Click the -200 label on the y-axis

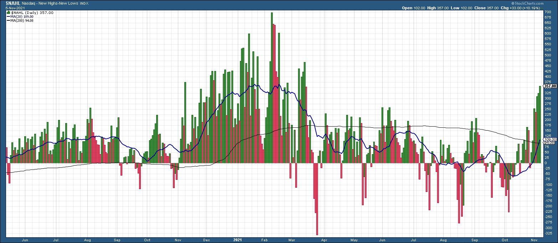548,206
